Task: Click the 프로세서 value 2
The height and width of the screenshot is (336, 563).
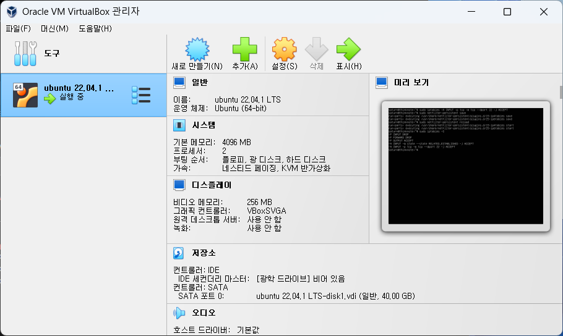Action: [224, 151]
